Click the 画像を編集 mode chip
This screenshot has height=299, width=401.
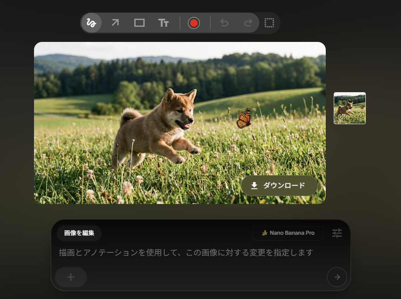point(79,233)
